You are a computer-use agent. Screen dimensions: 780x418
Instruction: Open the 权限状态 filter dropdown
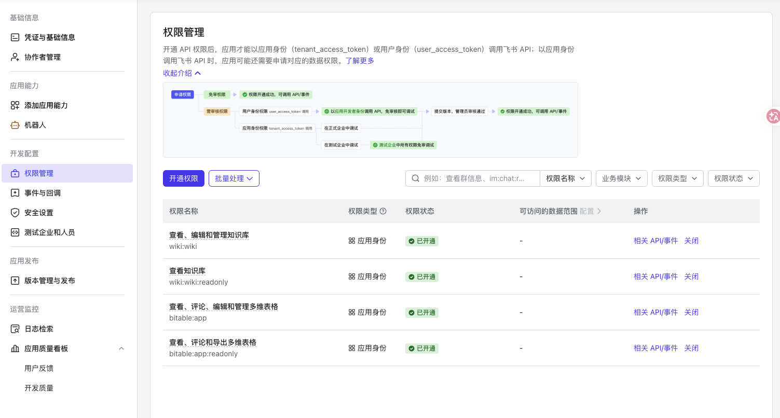pos(734,178)
